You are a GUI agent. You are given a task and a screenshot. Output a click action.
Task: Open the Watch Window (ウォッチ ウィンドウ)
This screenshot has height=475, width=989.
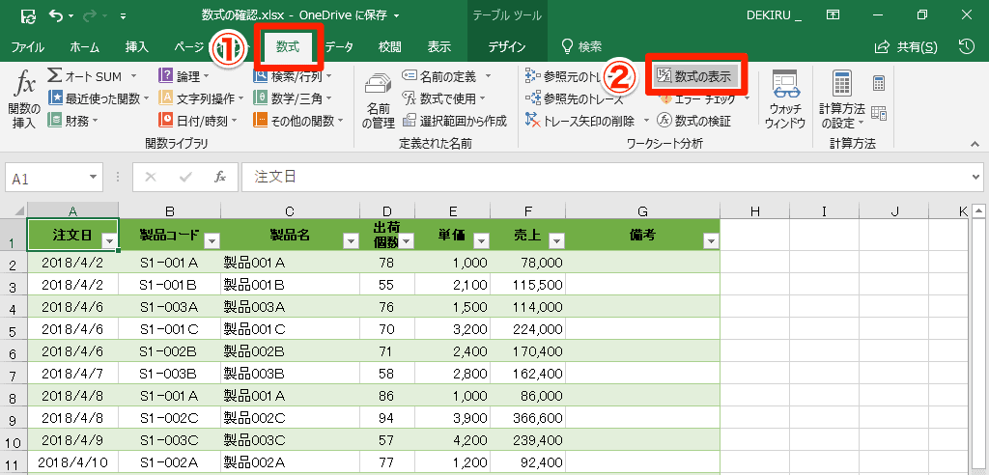click(x=785, y=99)
